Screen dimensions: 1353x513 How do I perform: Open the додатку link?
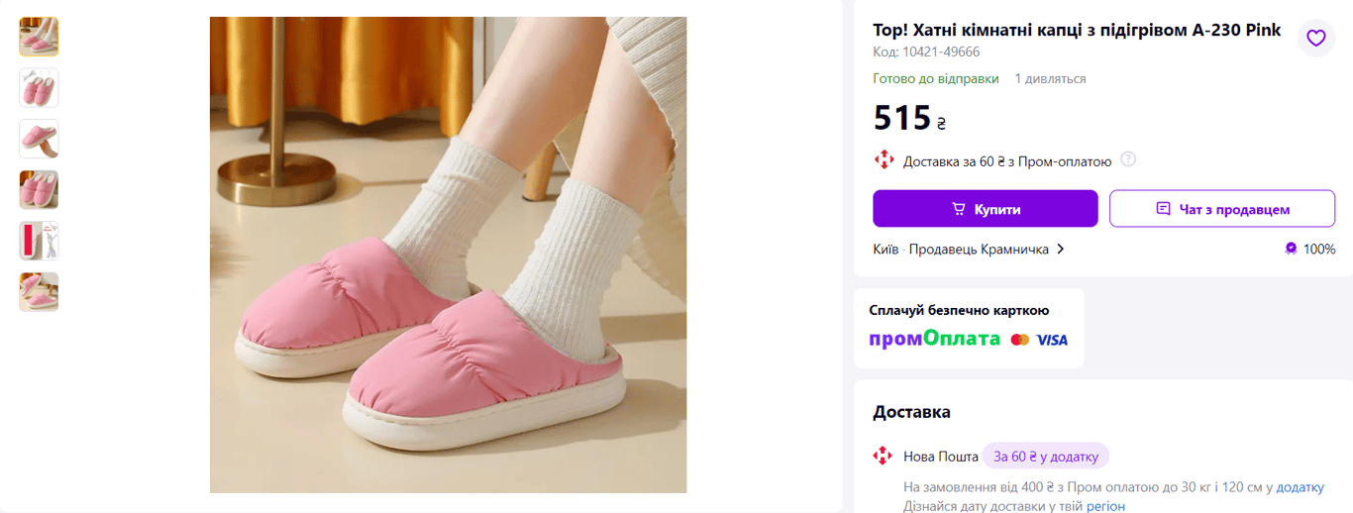pyautogui.click(x=1300, y=486)
